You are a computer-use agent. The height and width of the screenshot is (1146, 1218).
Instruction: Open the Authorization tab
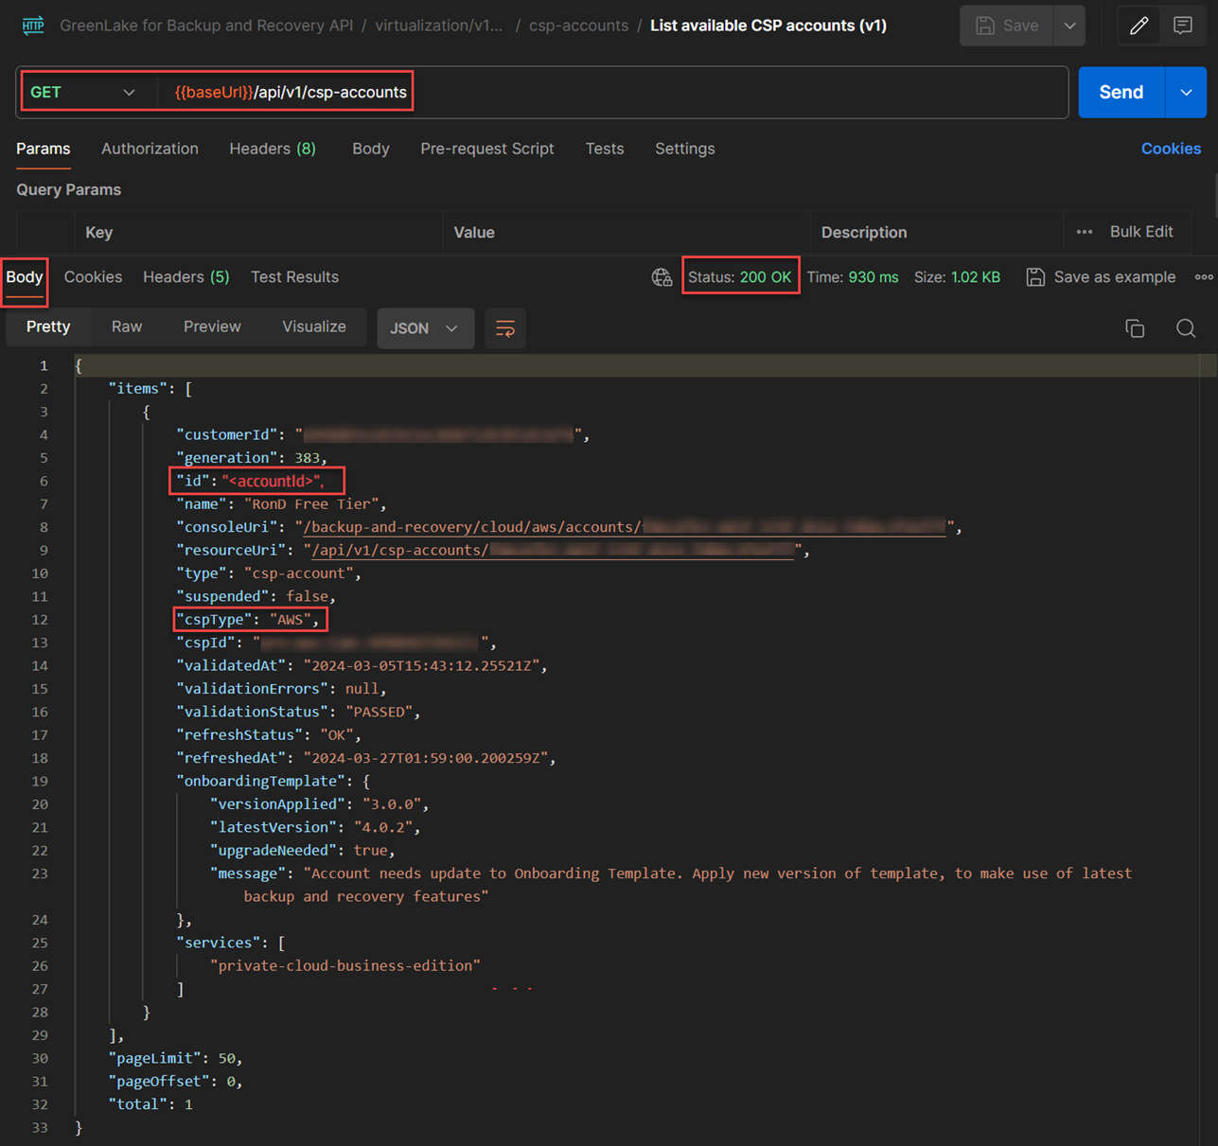point(150,149)
